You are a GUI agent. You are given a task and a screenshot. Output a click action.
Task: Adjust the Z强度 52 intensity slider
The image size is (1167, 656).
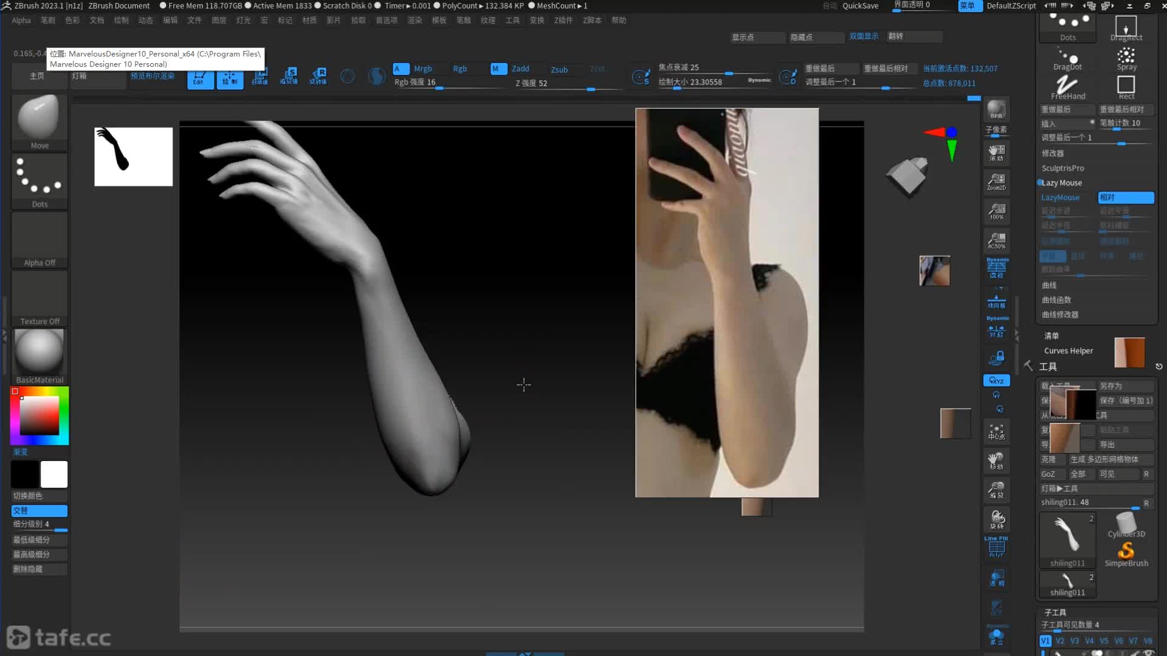click(568, 83)
